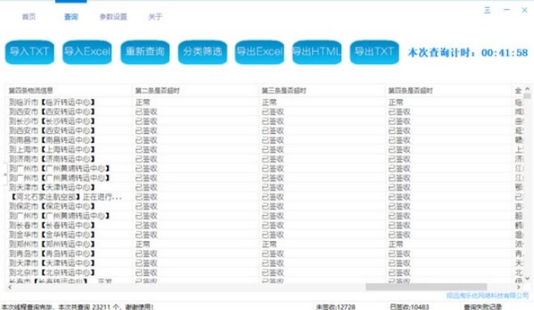Click the horizontal scrollbar left arrow
This screenshot has width=534, height=310.
10,287
